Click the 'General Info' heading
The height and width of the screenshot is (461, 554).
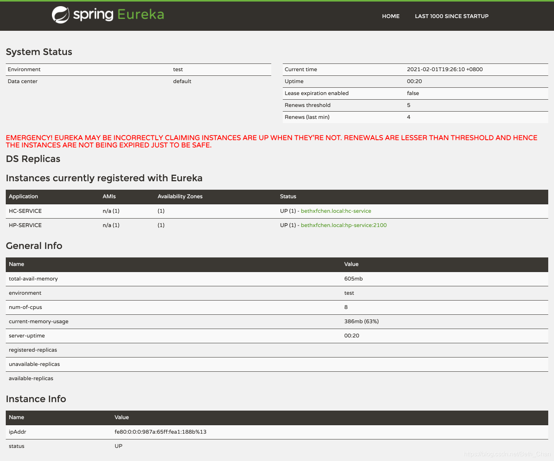[x=34, y=246]
